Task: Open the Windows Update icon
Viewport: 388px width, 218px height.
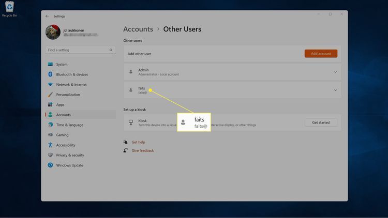Action: tap(51, 165)
